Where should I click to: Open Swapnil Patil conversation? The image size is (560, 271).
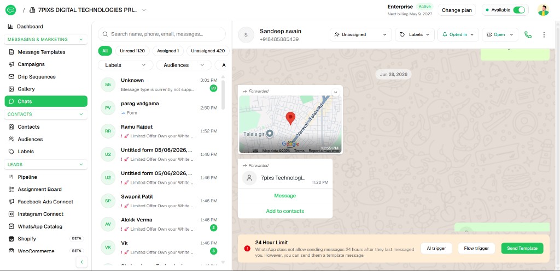click(159, 201)
